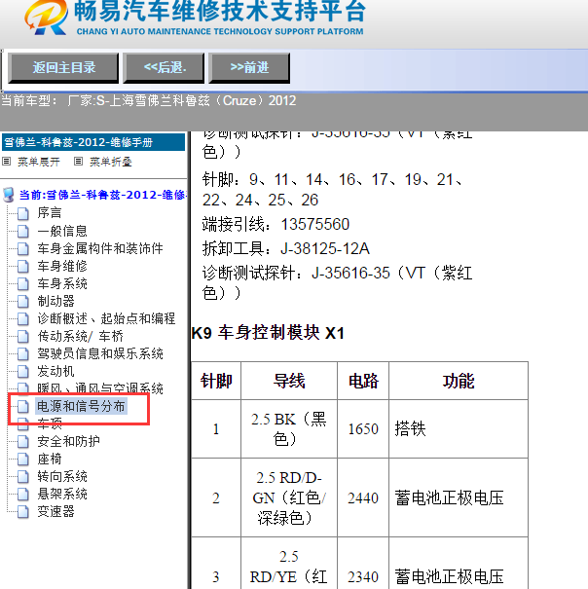
Task: Go forward with the >>前进 button
Action: pos(249,68)
